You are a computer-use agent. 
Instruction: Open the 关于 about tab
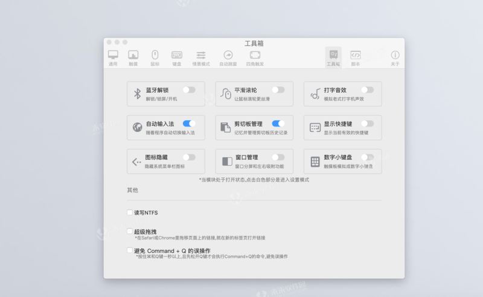[x=395, y=58]
